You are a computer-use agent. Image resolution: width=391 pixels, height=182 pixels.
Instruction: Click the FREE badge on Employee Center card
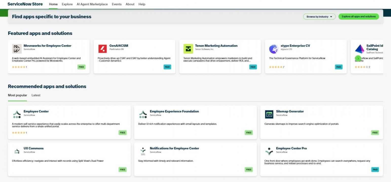(123, 133)
